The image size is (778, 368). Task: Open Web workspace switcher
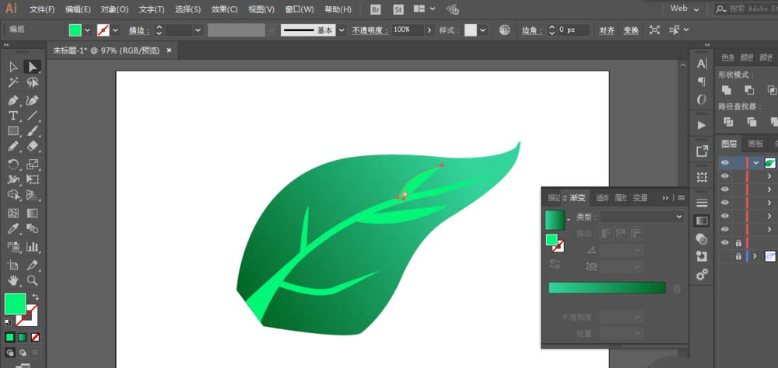click(x=685, y=9)
